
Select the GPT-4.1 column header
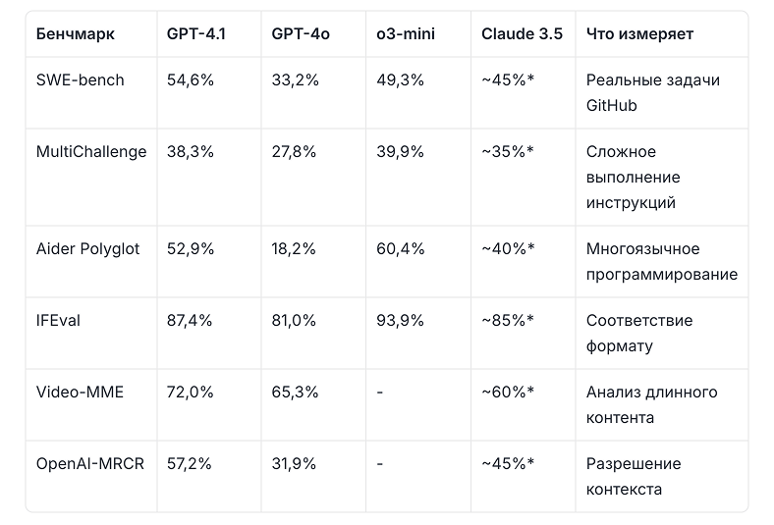[196, 34]
